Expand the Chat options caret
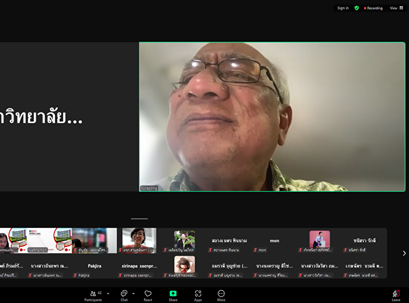Image resolution: width=409 pixels, height=303 pixels. pyautogui.click(x=133, y=293)
